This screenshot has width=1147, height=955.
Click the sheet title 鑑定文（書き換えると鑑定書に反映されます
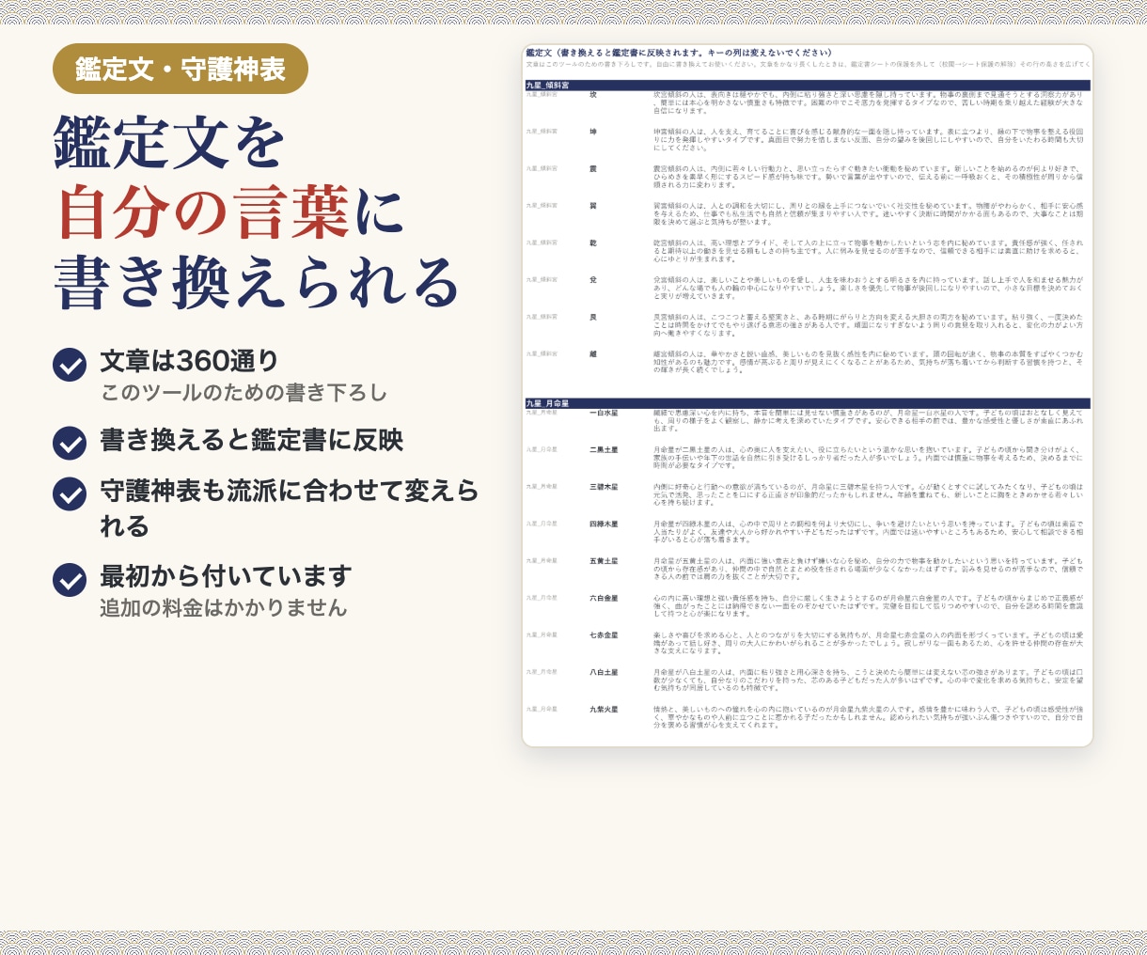(679, 54)
